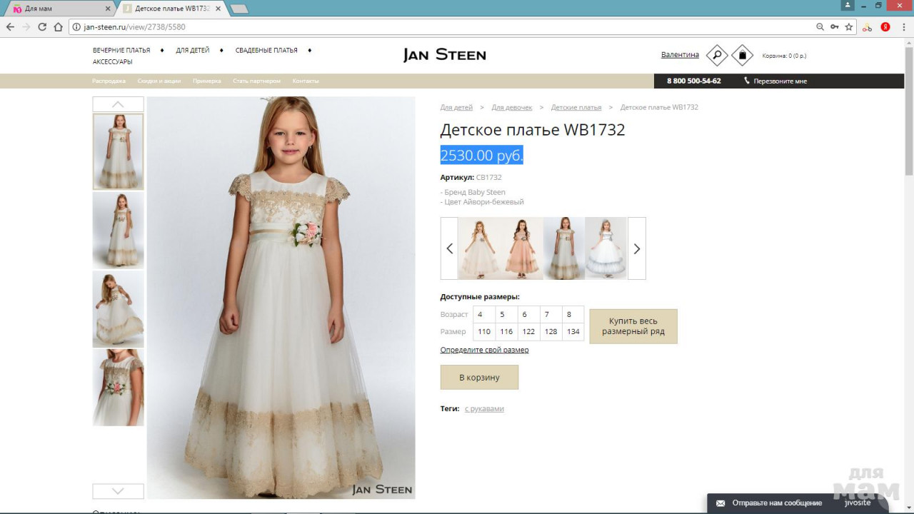The height and width of the screenshot is (514, 914).
Task: Open the Вечерние платья menu
Action: click(x=121, y=51)
